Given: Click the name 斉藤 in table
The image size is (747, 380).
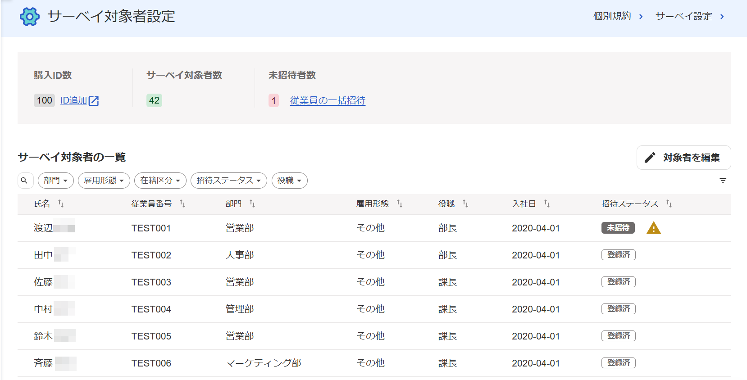Looking at the screenshot, I should tap(43, 363).
